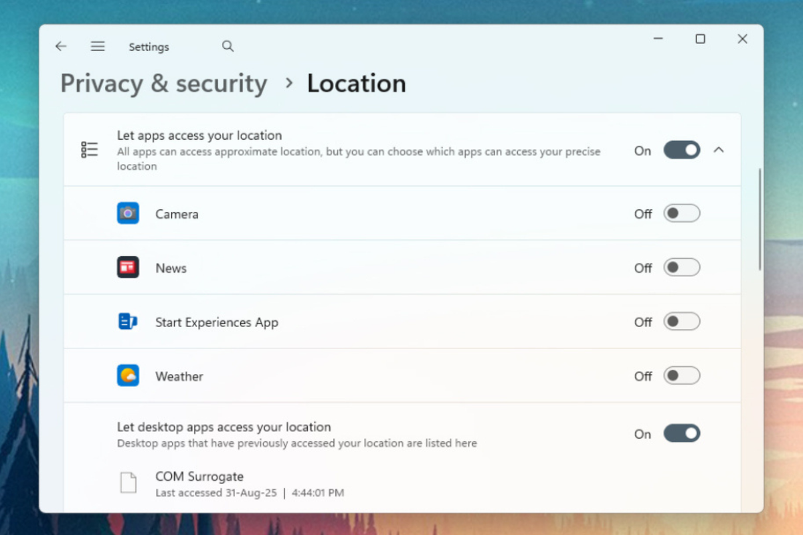
Task: Open the hamburger navigation menu
Action: 98,46
